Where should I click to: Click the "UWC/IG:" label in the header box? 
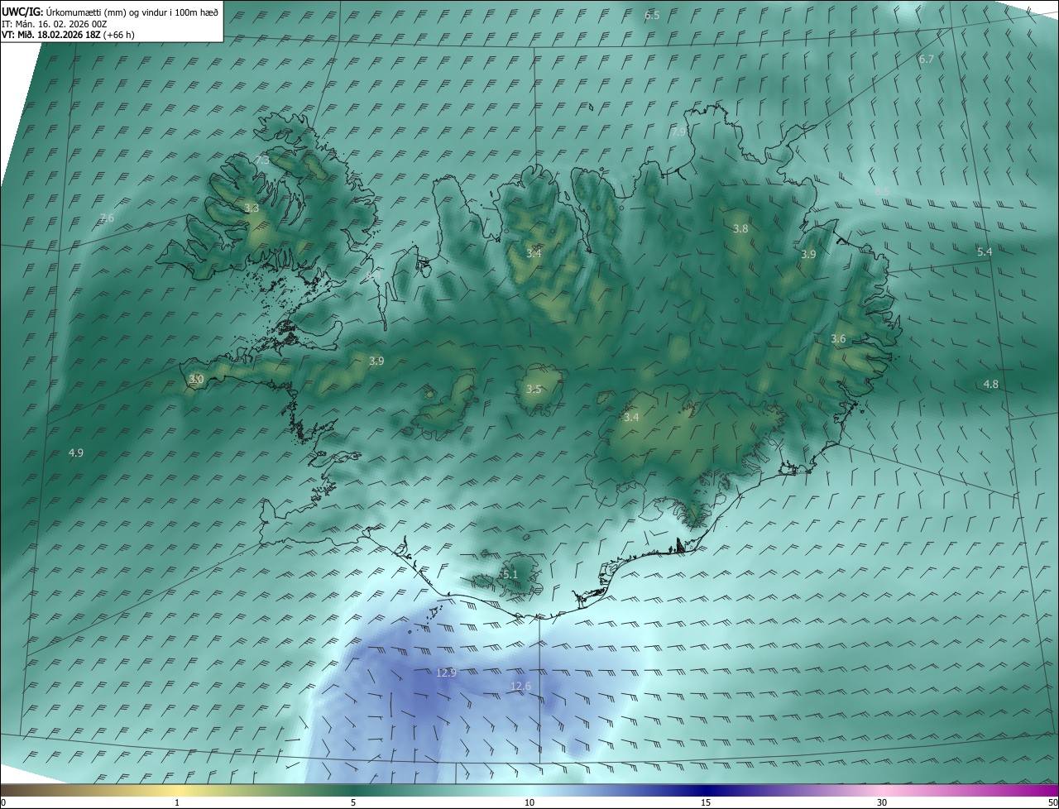point(22,12)
